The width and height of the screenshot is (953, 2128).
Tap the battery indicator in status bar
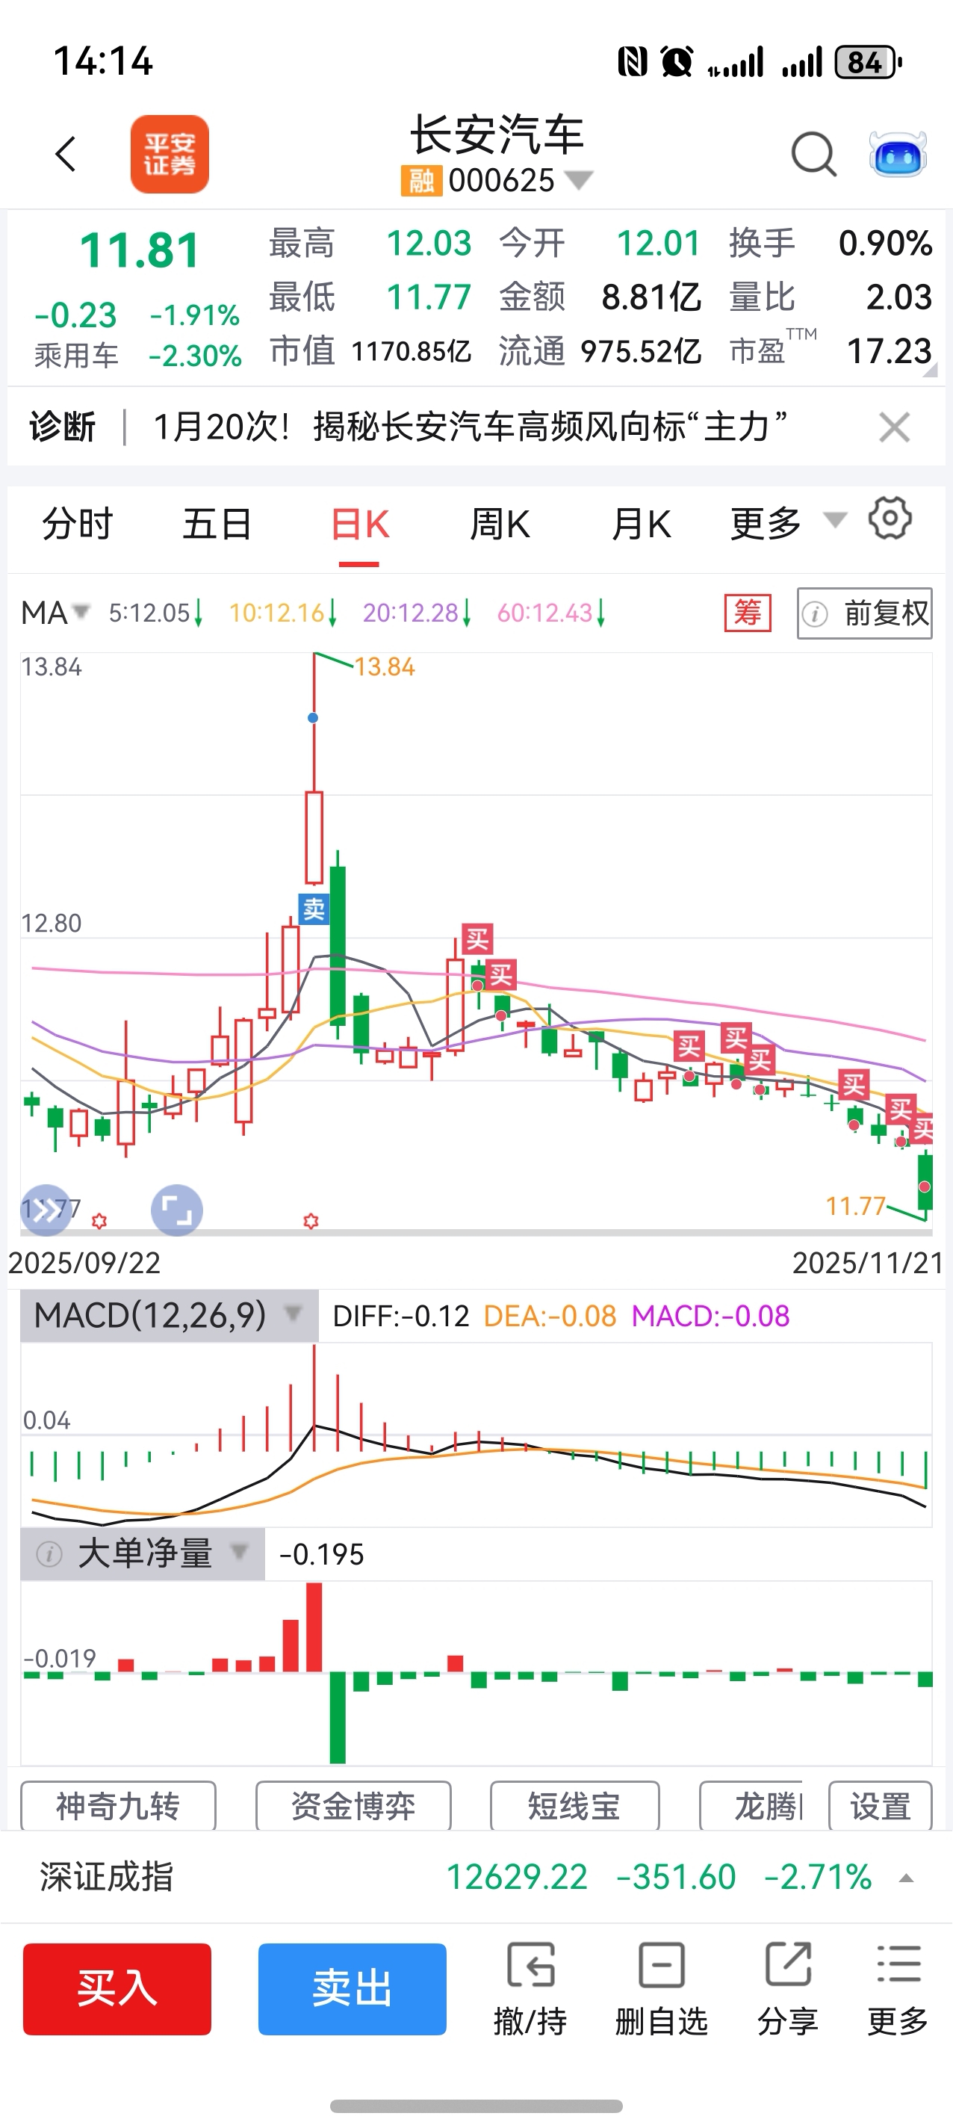tap(868, 62)
